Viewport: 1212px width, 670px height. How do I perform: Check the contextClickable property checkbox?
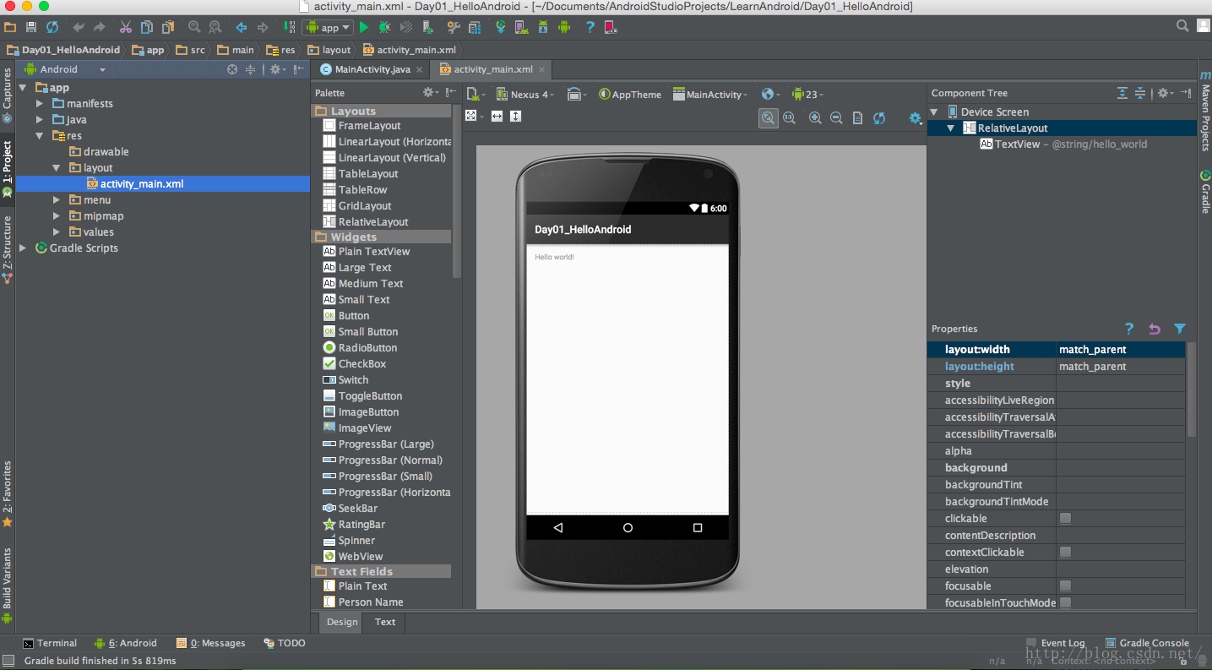[1065, 553]
